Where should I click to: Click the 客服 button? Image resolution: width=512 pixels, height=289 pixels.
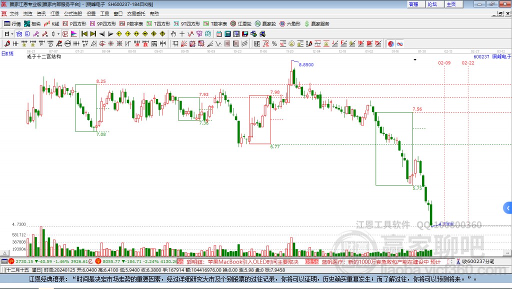pos(416,4)
